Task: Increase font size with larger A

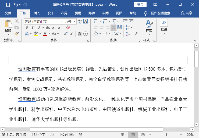Action: click(x=66, y=34)
